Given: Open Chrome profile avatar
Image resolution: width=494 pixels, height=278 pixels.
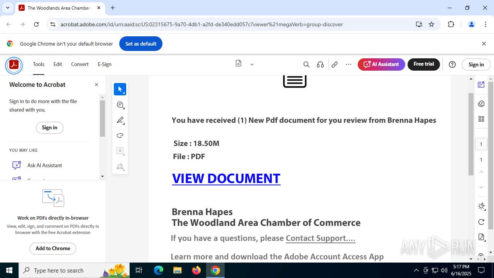Looking at the screenshot, I should click(471, 24).
